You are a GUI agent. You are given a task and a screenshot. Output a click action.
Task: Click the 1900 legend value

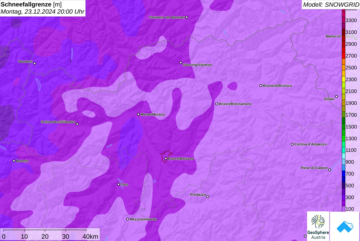coord(351,103)
